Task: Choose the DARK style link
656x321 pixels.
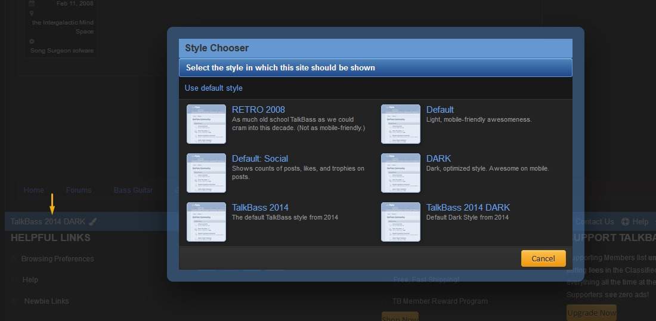Action: 438,159
